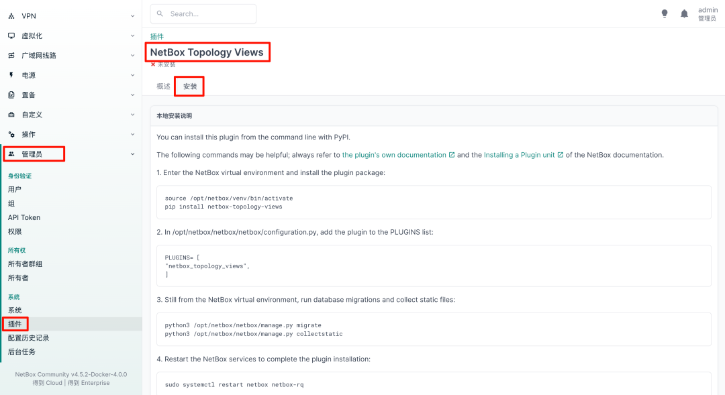Click the 电源 lightning bolt icon
Image resolution: width=725 pixels, height=395 pixels.
coord(11,75)
